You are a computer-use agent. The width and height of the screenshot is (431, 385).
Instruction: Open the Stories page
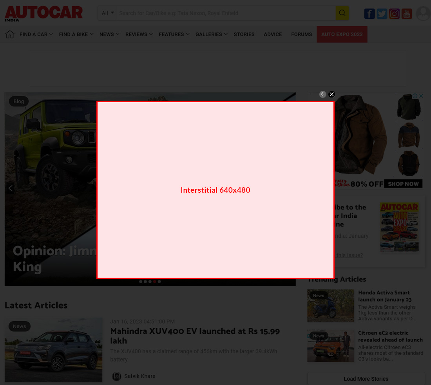point(244,34)
